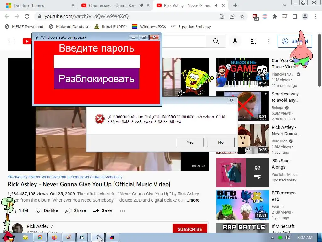
Task: Open the Extensions puzzle piece menu
Action: [275, 16]
